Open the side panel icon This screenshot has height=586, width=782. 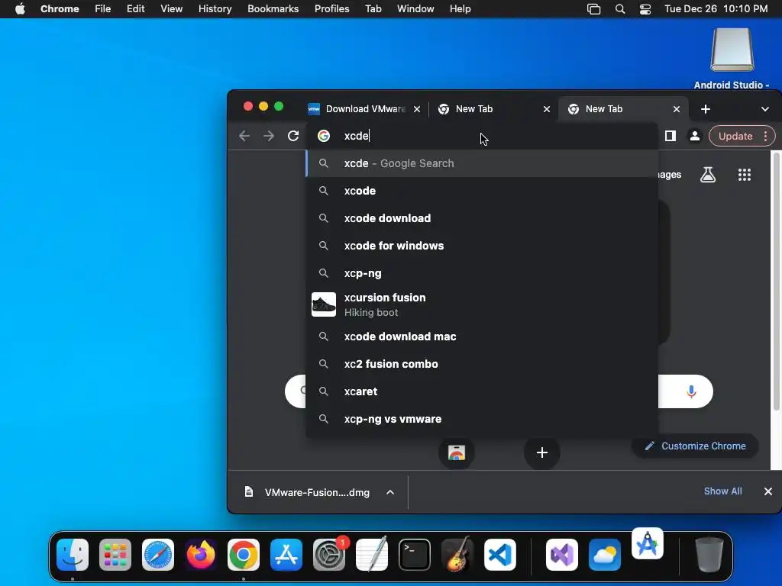point(671,136)
